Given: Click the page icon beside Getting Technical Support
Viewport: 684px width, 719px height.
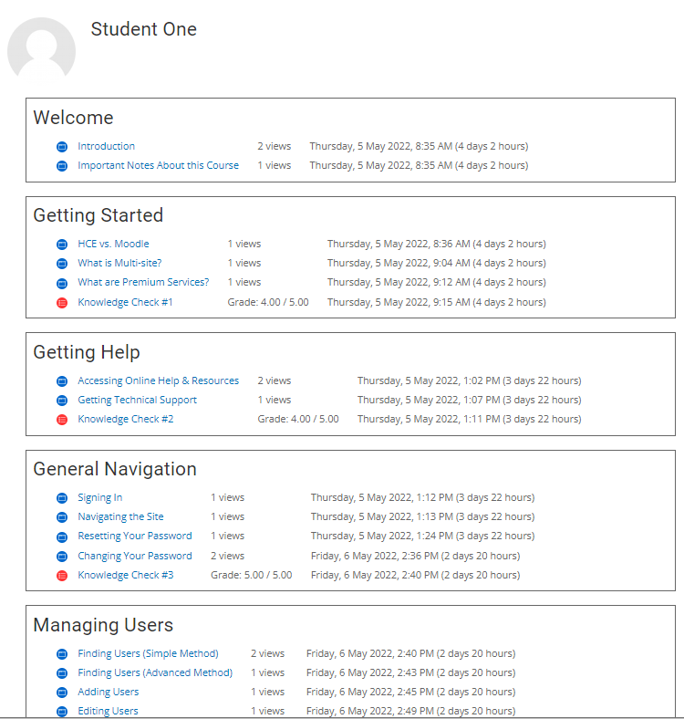Looking at the screenshot, I should (62, 401).
